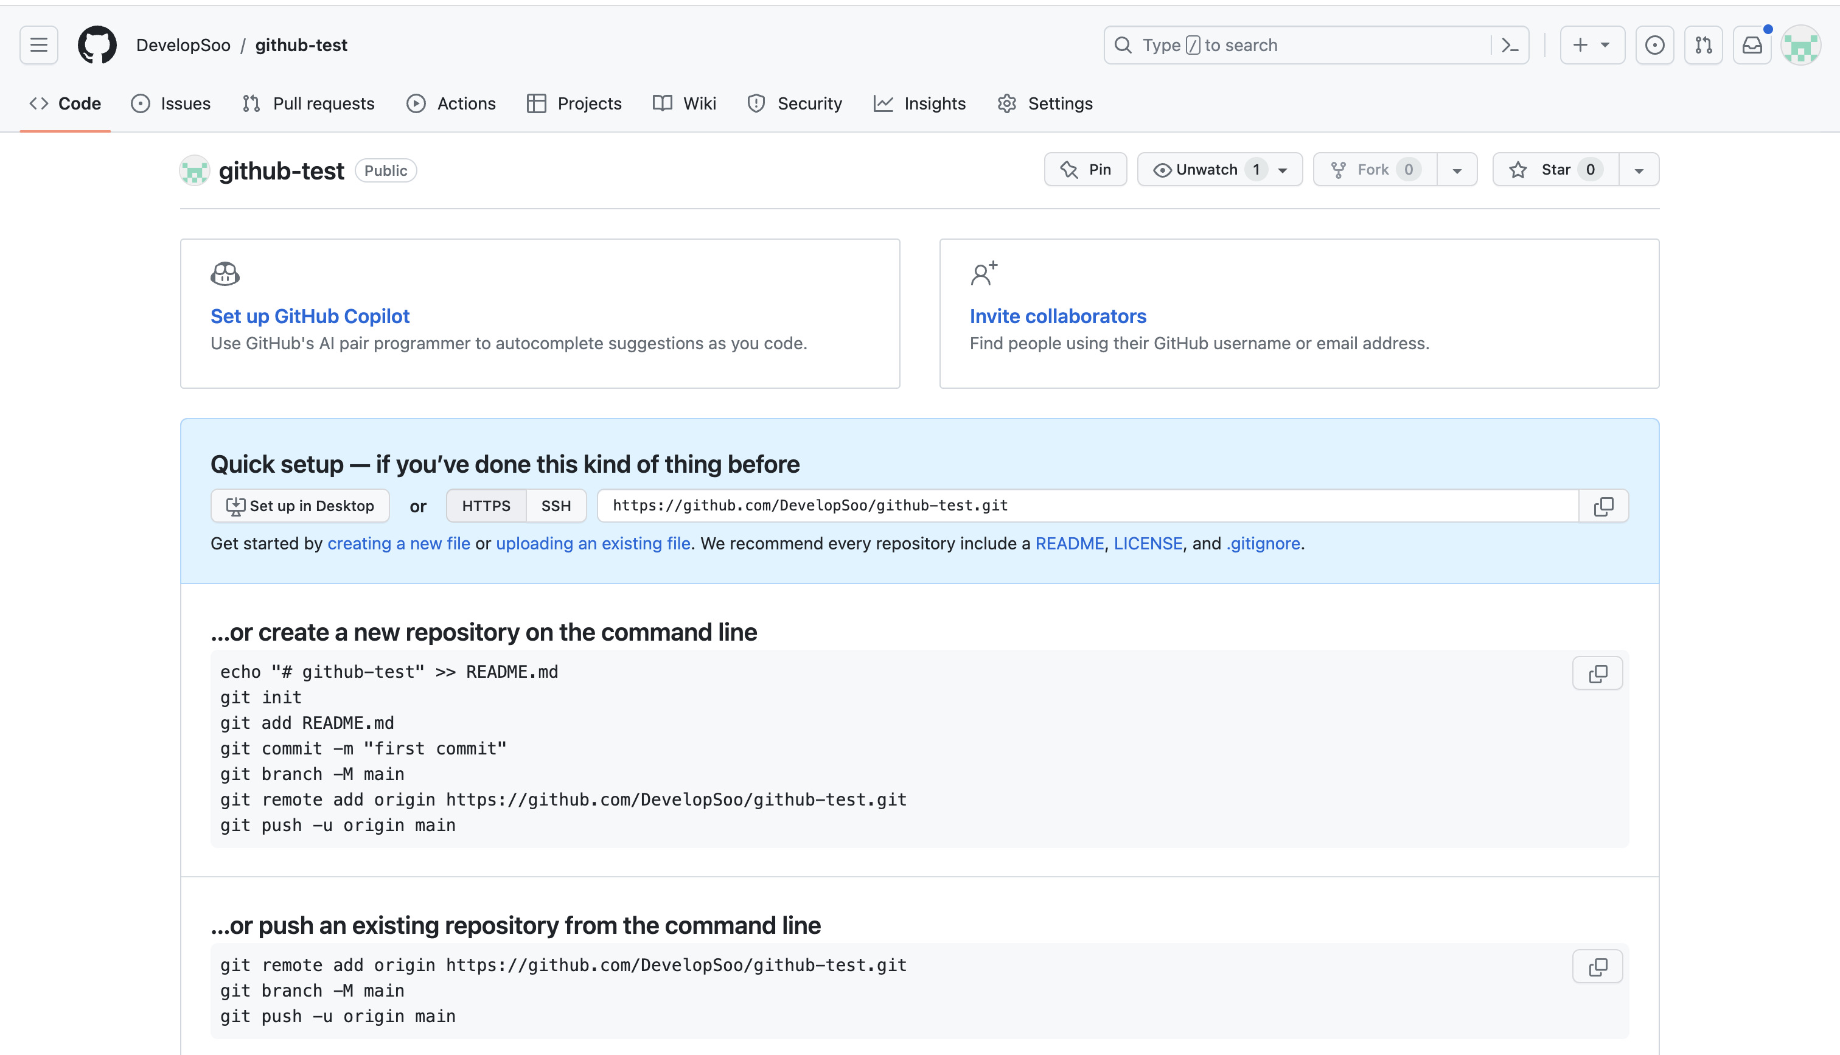Select the SSH protocol option
This screenshot has width=1840, height=1055.
click(x=556, y=506)
